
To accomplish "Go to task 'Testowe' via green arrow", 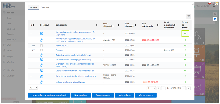I will [185, 50].
